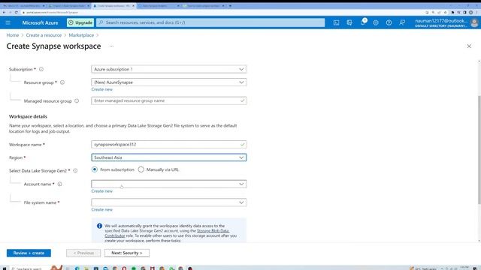The height and width of the screenshot is (270, 481).
Task: Click the blue info icon in the notice box
Action: coord(99,226)
